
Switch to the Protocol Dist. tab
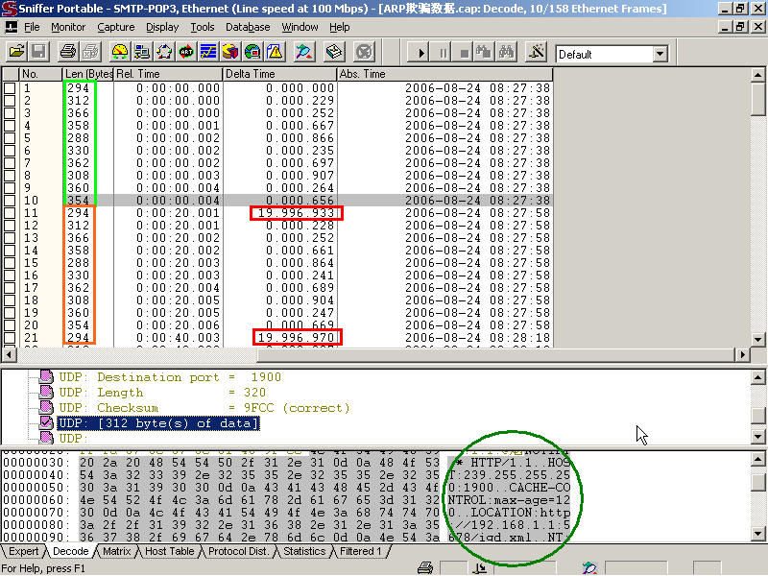tap(237, 552)
